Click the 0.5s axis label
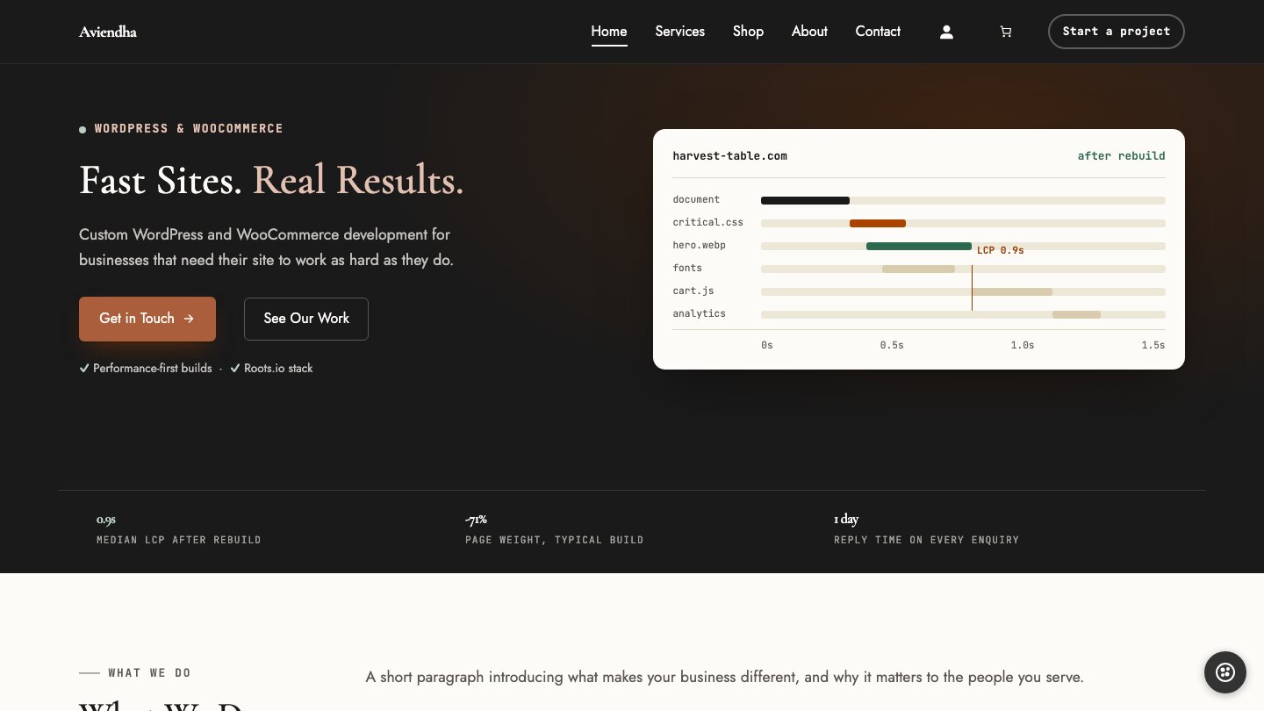 click(x=892, y=346)
